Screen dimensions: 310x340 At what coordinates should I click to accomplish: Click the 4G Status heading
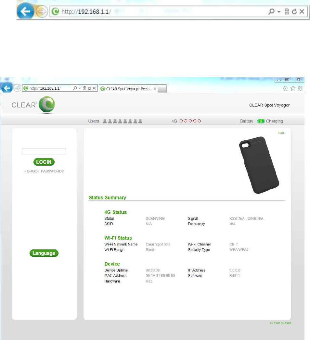115,212
